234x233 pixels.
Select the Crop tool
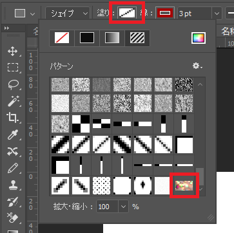tap(12, 118)
